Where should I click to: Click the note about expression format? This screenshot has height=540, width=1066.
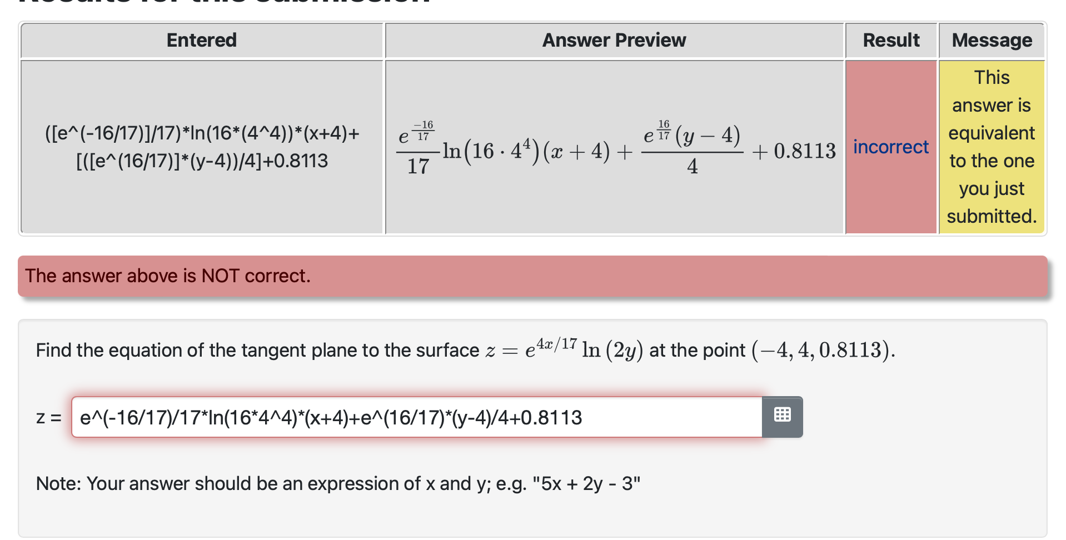337,483
